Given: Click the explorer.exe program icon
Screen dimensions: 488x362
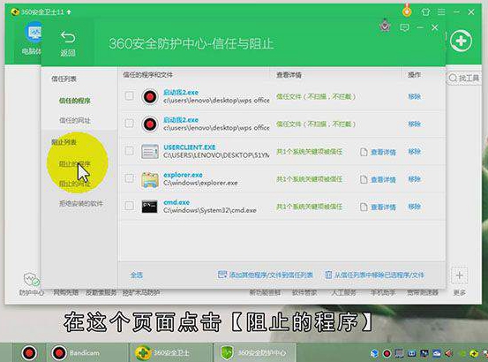Looking at the screenshot, I should click(150, 179).
